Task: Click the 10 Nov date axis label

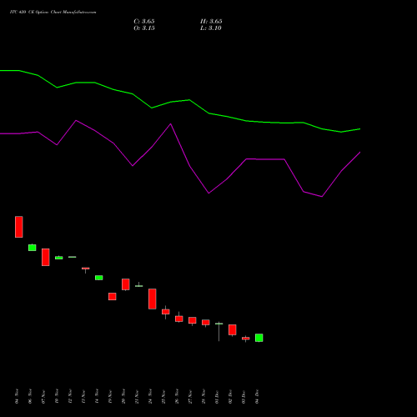Action: [x=57, y=396]
